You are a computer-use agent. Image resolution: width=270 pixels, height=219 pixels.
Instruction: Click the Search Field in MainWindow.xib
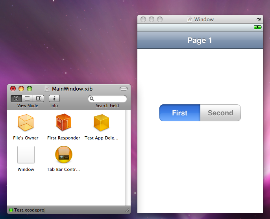click(107, 99)
